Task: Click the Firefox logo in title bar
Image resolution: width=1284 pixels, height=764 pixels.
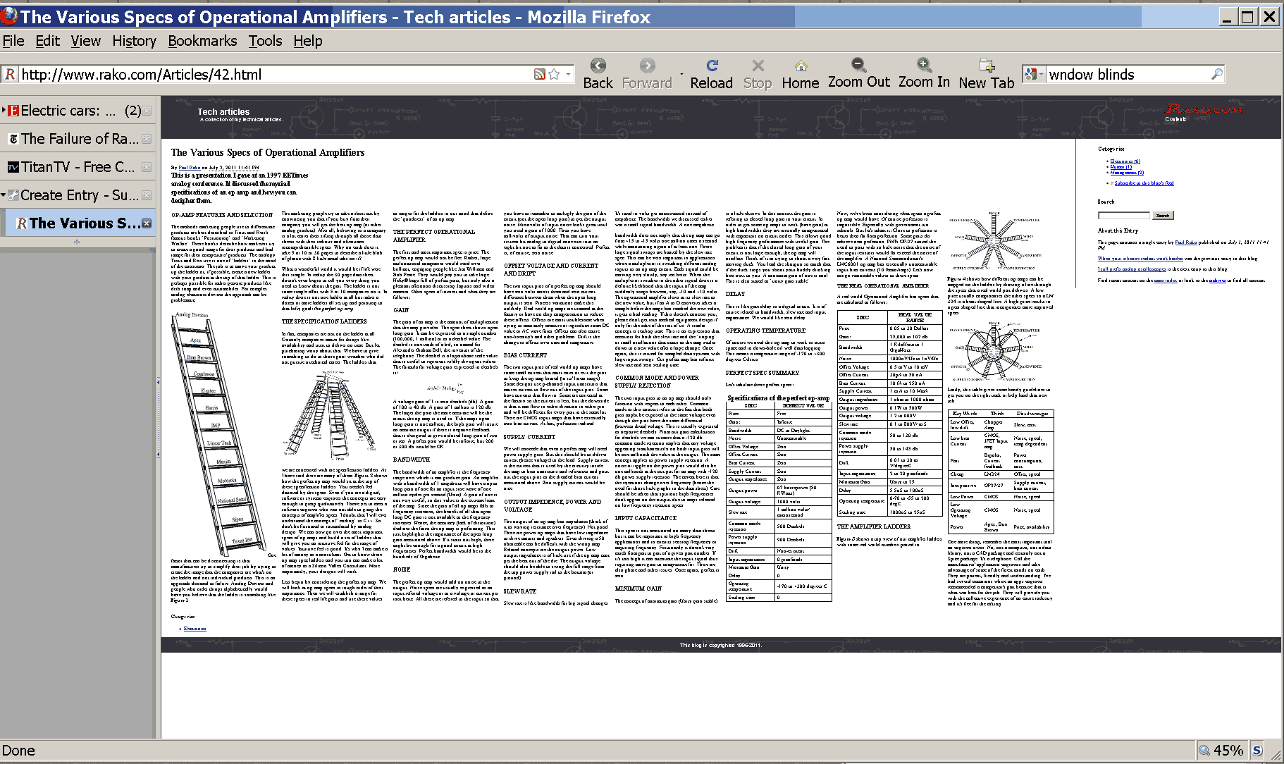Action: [9, 16]
